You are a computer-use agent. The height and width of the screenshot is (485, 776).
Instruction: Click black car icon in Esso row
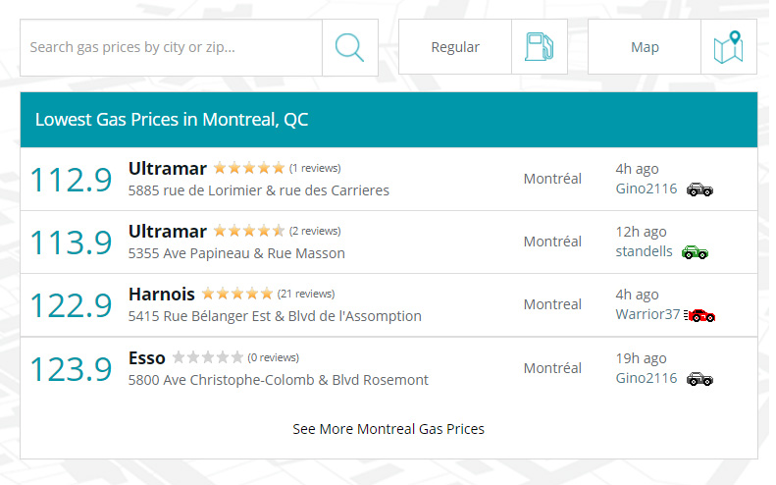(699, 379)
